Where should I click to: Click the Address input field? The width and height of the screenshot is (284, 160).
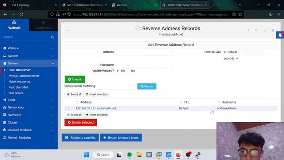(x=143, y=52)
